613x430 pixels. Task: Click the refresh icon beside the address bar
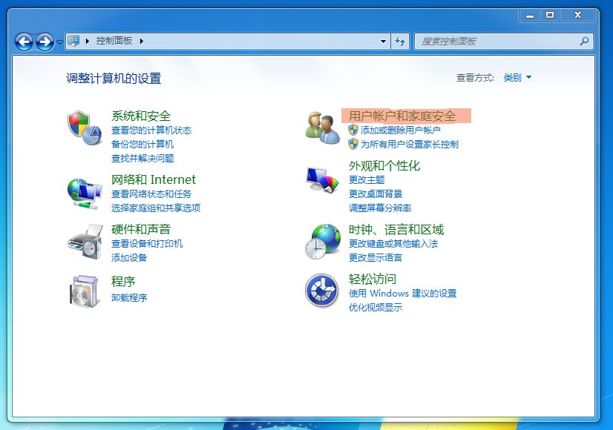[400, 42]
